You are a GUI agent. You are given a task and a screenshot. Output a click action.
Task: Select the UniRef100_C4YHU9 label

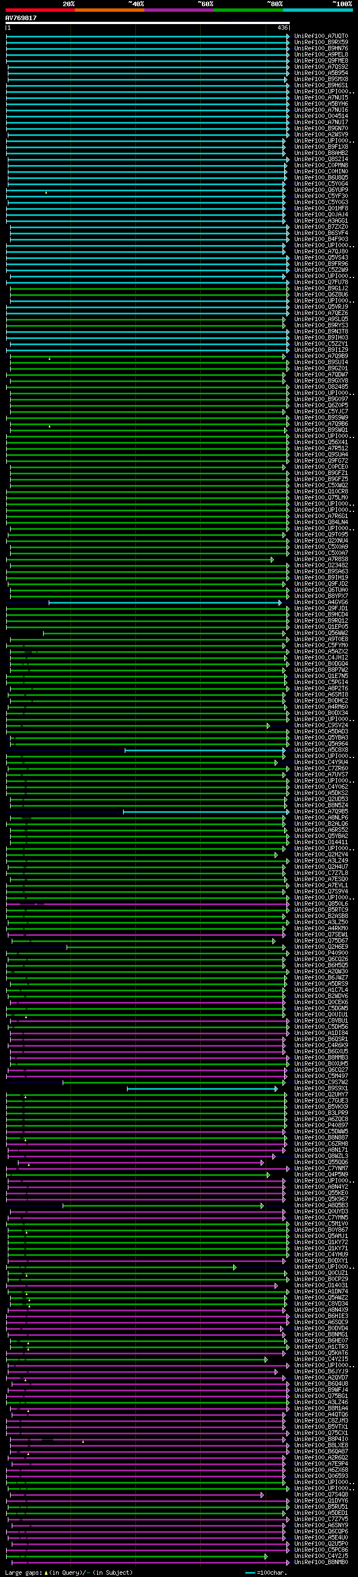pyautogui.click(x=321, y=1254)
